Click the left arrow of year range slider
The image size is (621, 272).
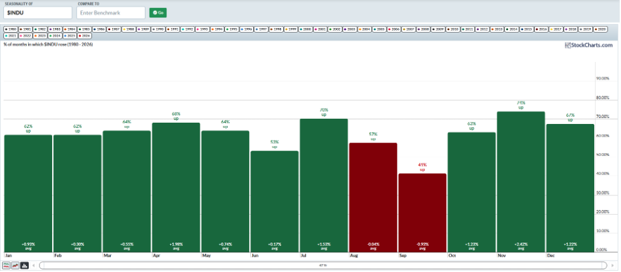(x=33, y=265)
